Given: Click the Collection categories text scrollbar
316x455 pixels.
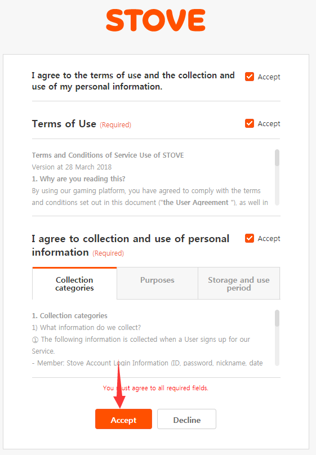Looking at the screenshot, I should tap(277, 338).
